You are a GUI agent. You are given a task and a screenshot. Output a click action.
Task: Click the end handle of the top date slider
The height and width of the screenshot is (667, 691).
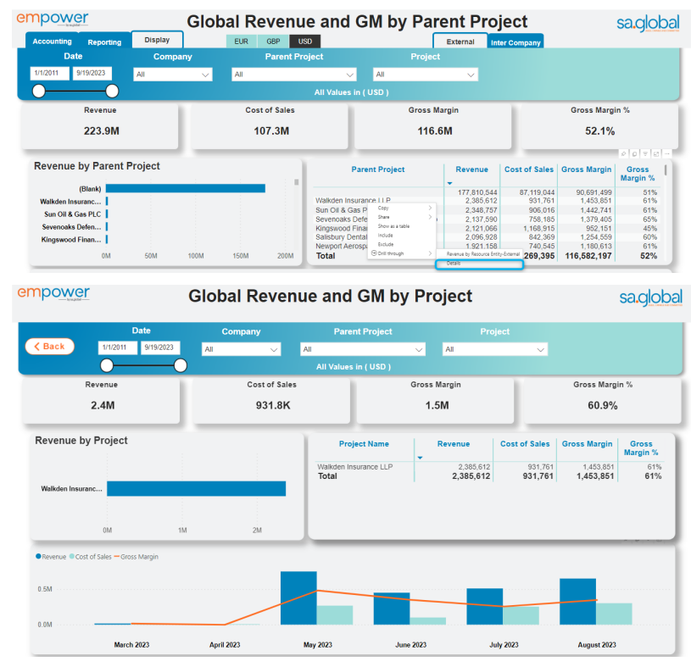(x=112, y=92)
